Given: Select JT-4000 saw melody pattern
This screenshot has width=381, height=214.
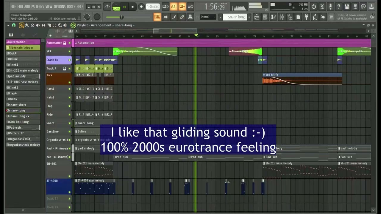Looking at the screenshot, I should point(23,82).
